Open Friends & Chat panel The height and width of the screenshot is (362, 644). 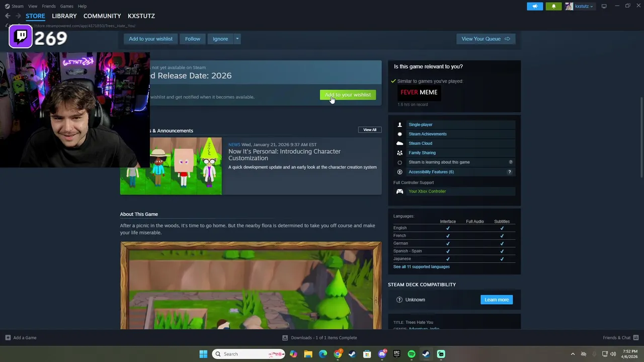(620, 338)
